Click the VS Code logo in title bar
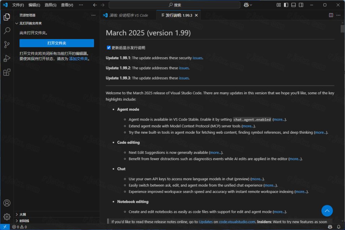 pos(5,5)
